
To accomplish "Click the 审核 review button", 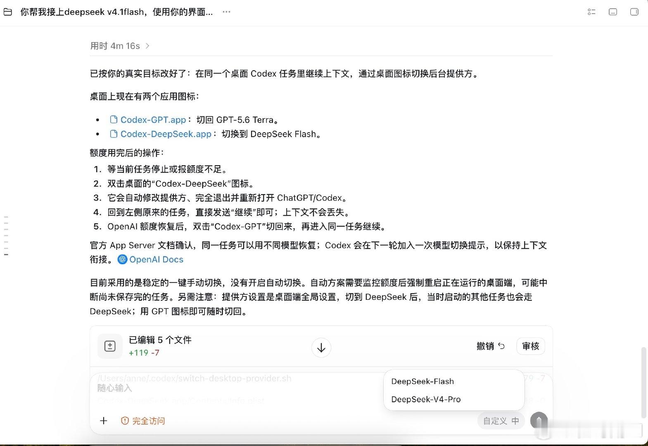I will (531, 346).
